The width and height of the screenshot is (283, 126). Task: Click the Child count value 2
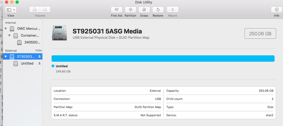272,99
